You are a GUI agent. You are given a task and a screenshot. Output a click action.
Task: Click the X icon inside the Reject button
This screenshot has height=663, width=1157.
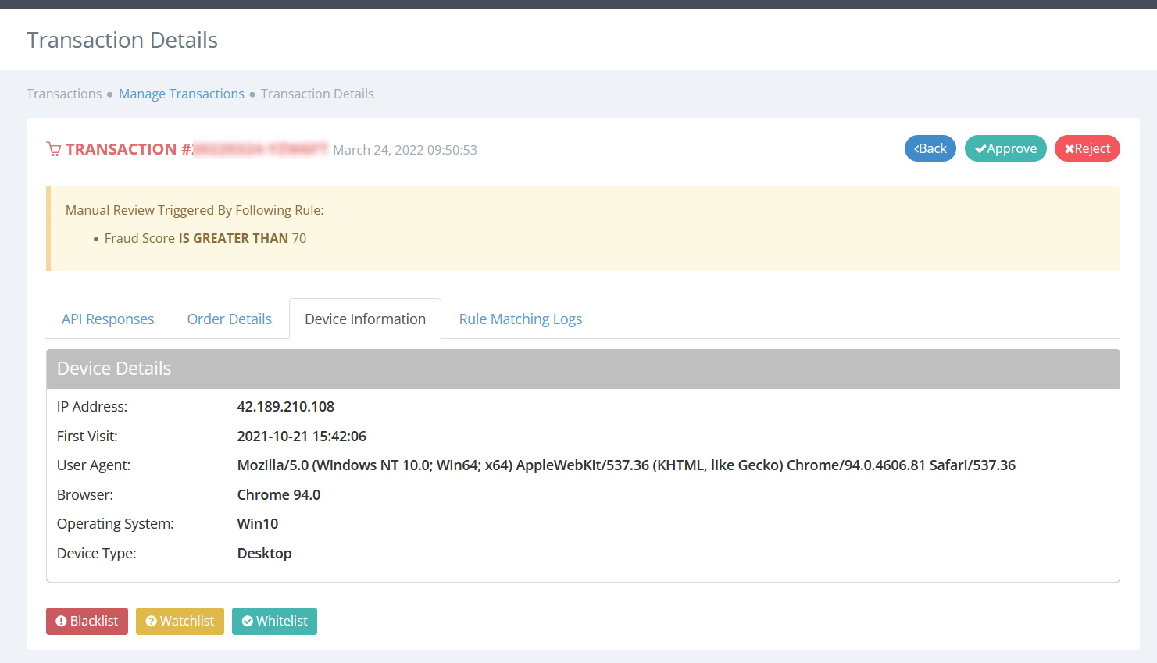tap(1070, 148)
